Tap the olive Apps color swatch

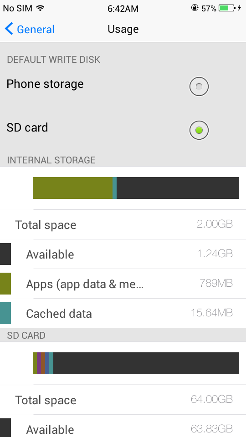click(x=5, y=284)
